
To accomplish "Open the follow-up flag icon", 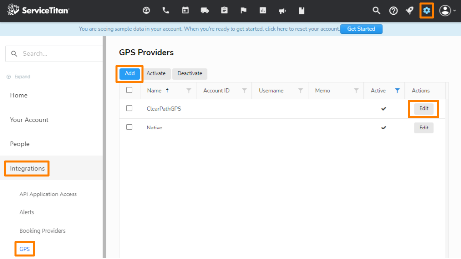I will tap(243, 11).
